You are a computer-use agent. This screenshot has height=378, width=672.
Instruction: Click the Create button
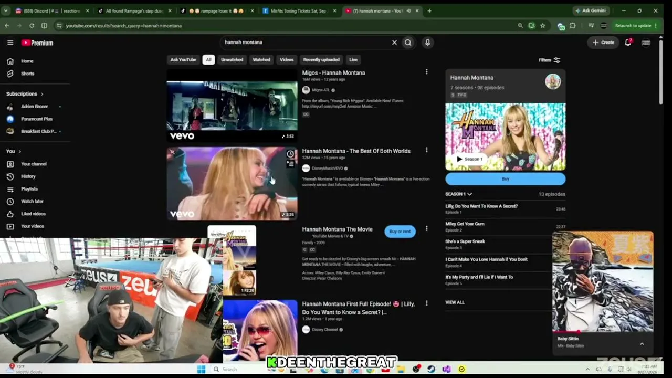(x=603, y=43)
